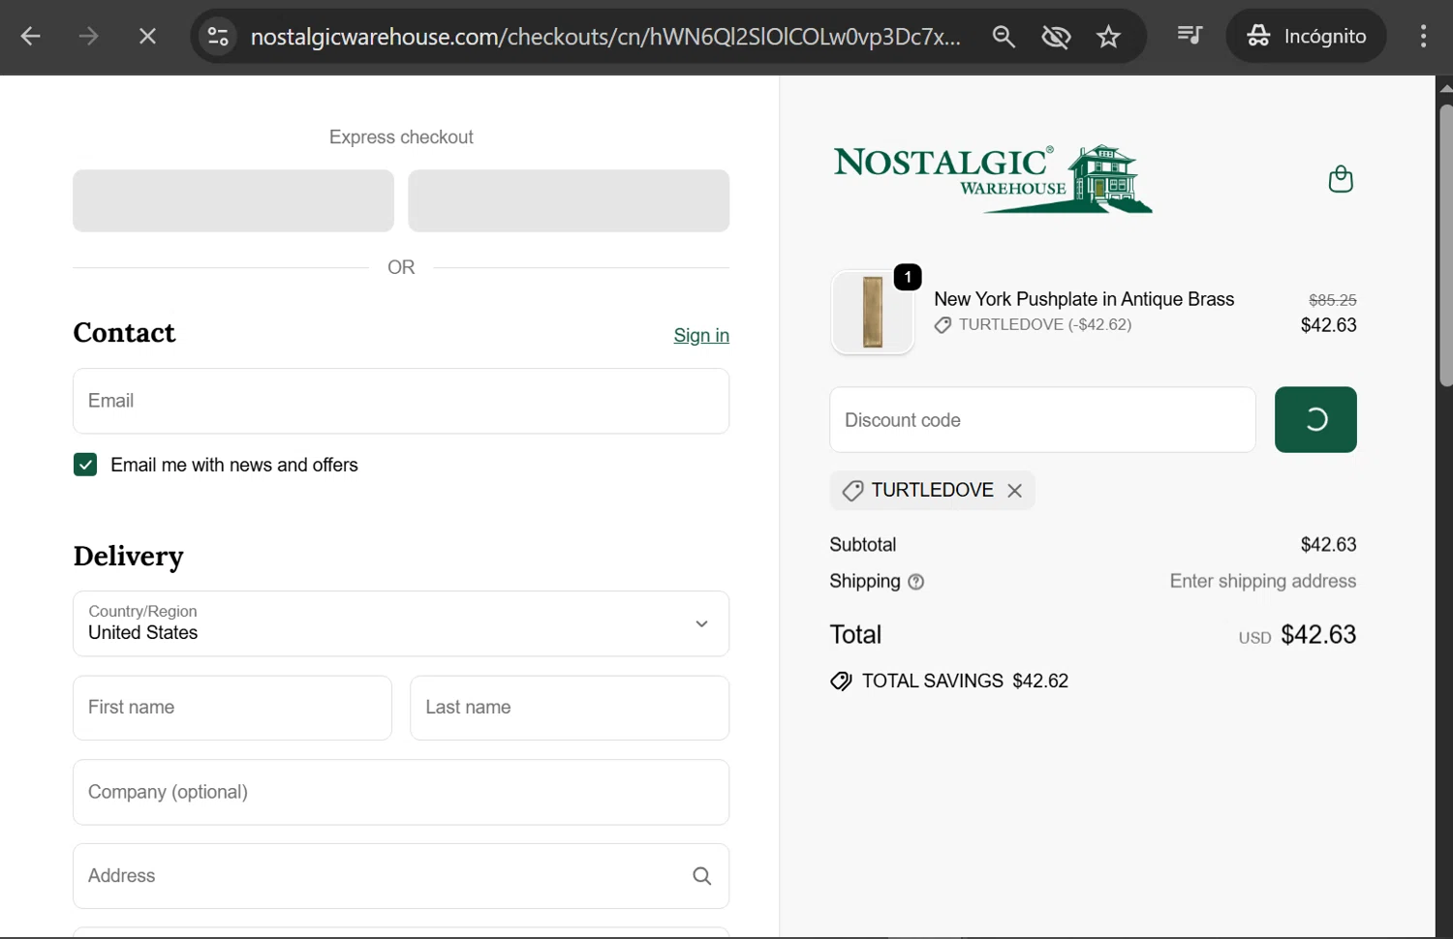This screenshot has width=1453, height=939.
Task: Click the Discount code field
Action: [x=1043, y=420]
